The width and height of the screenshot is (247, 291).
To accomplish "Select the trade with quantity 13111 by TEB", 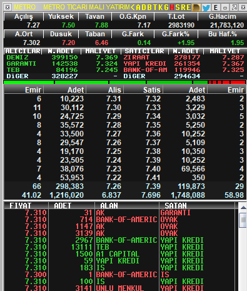I will coord(119,247).
